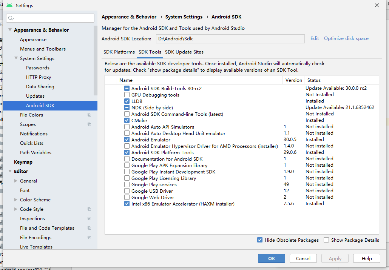Click the project-level icon next to Inspections

pos(90,219)
